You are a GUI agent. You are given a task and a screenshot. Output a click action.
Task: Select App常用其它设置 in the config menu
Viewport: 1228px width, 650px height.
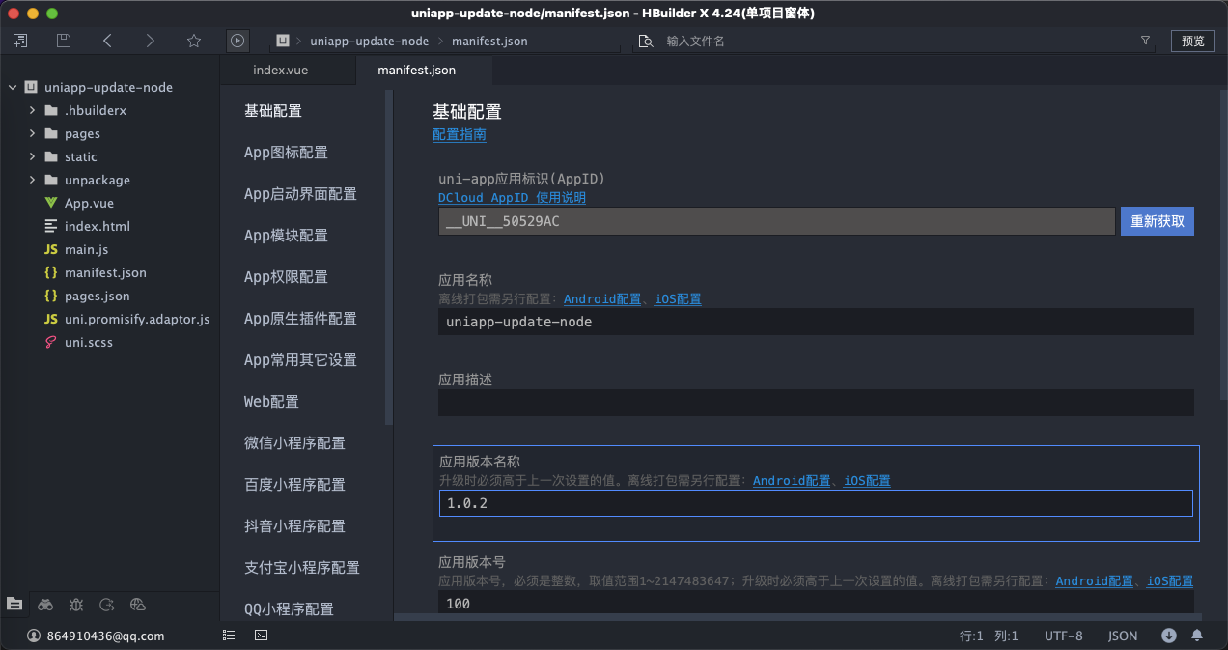click(301, 360)
